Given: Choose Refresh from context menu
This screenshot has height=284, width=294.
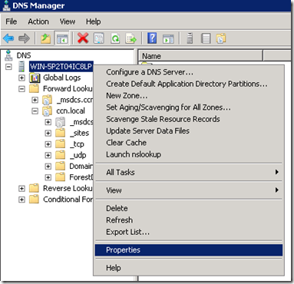Looking at the screenshot, I should 189,220.
